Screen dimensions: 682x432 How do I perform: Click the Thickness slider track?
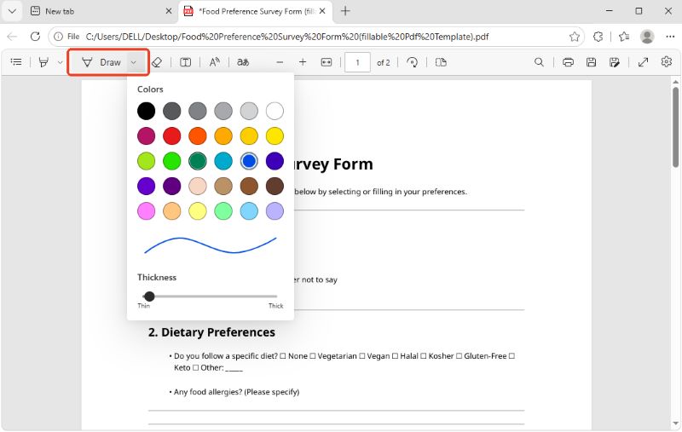tap(210, 297)
